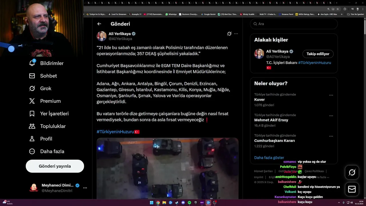Open the Streamer Panel bookmark
This screenshot has width=366, height=206.
click(x=286, y=14)
